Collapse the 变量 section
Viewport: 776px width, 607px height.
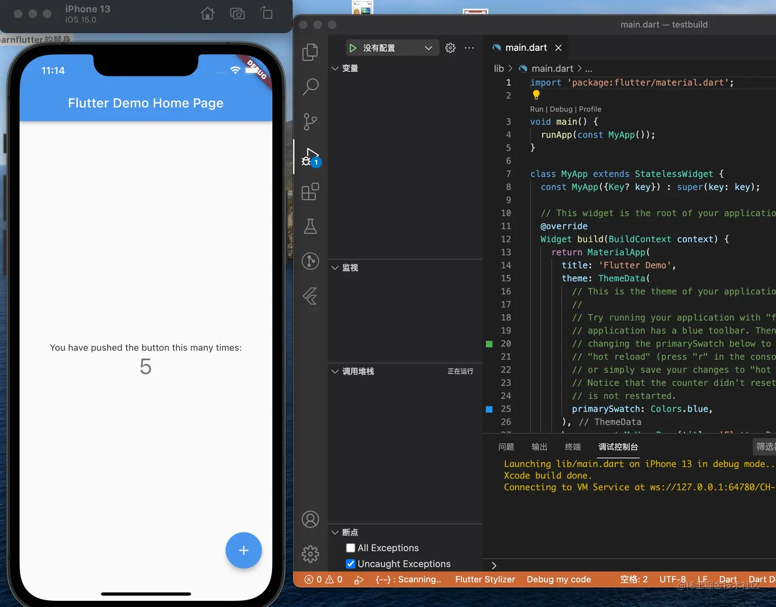405,68
